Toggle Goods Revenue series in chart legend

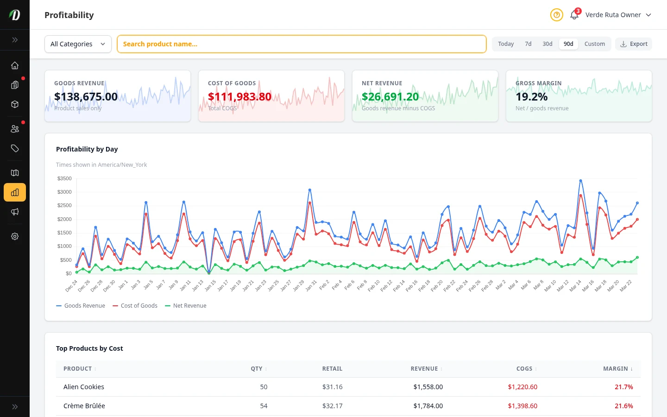click(x=81, y=305)
